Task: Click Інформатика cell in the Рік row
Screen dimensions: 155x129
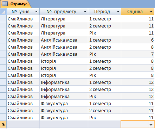Action: (x=64, y=96)
